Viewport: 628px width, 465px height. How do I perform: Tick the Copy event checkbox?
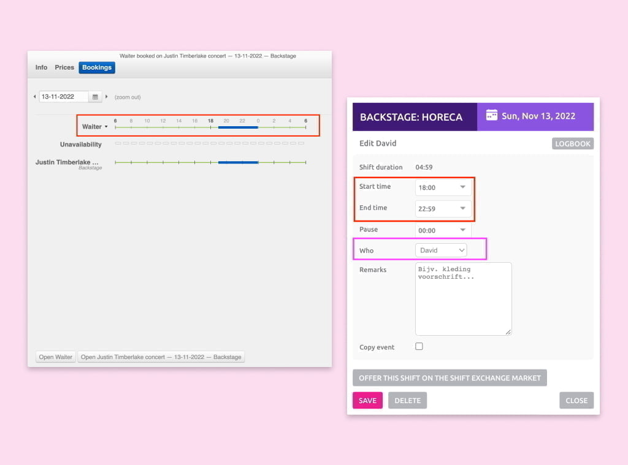pos(419,346)
